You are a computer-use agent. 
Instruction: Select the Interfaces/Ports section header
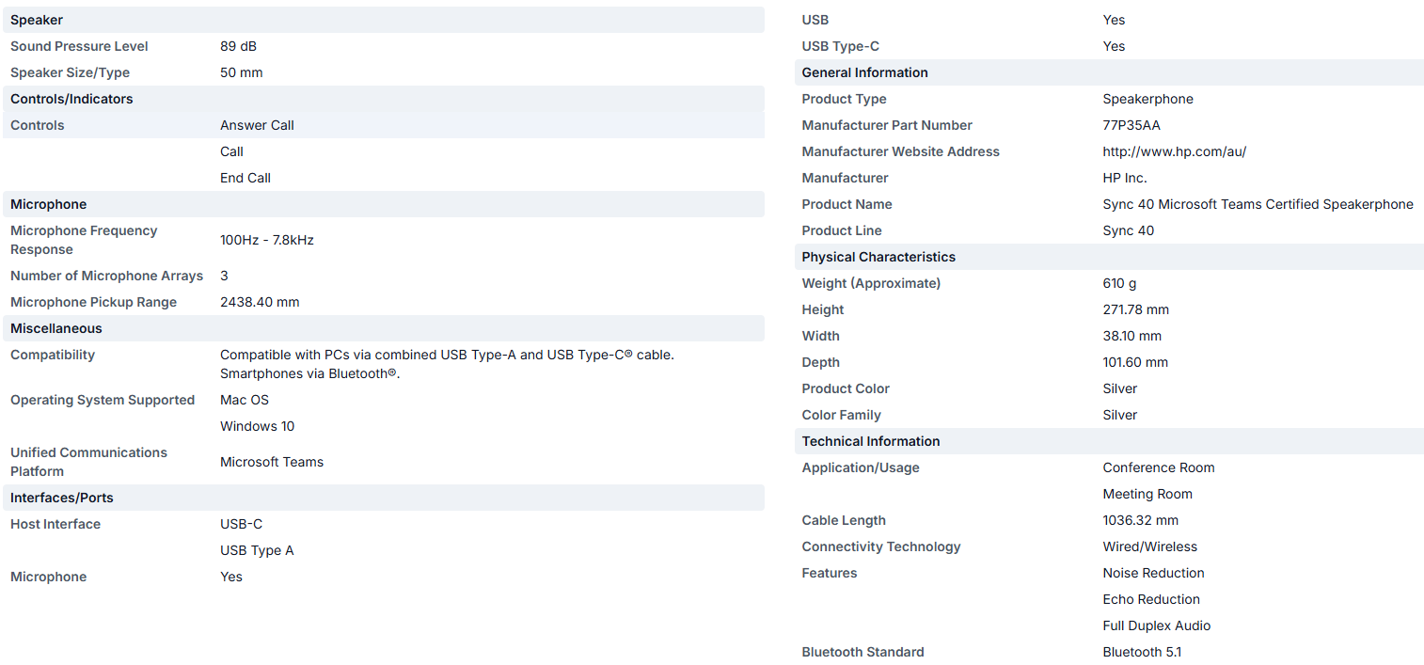pos(62,498)
